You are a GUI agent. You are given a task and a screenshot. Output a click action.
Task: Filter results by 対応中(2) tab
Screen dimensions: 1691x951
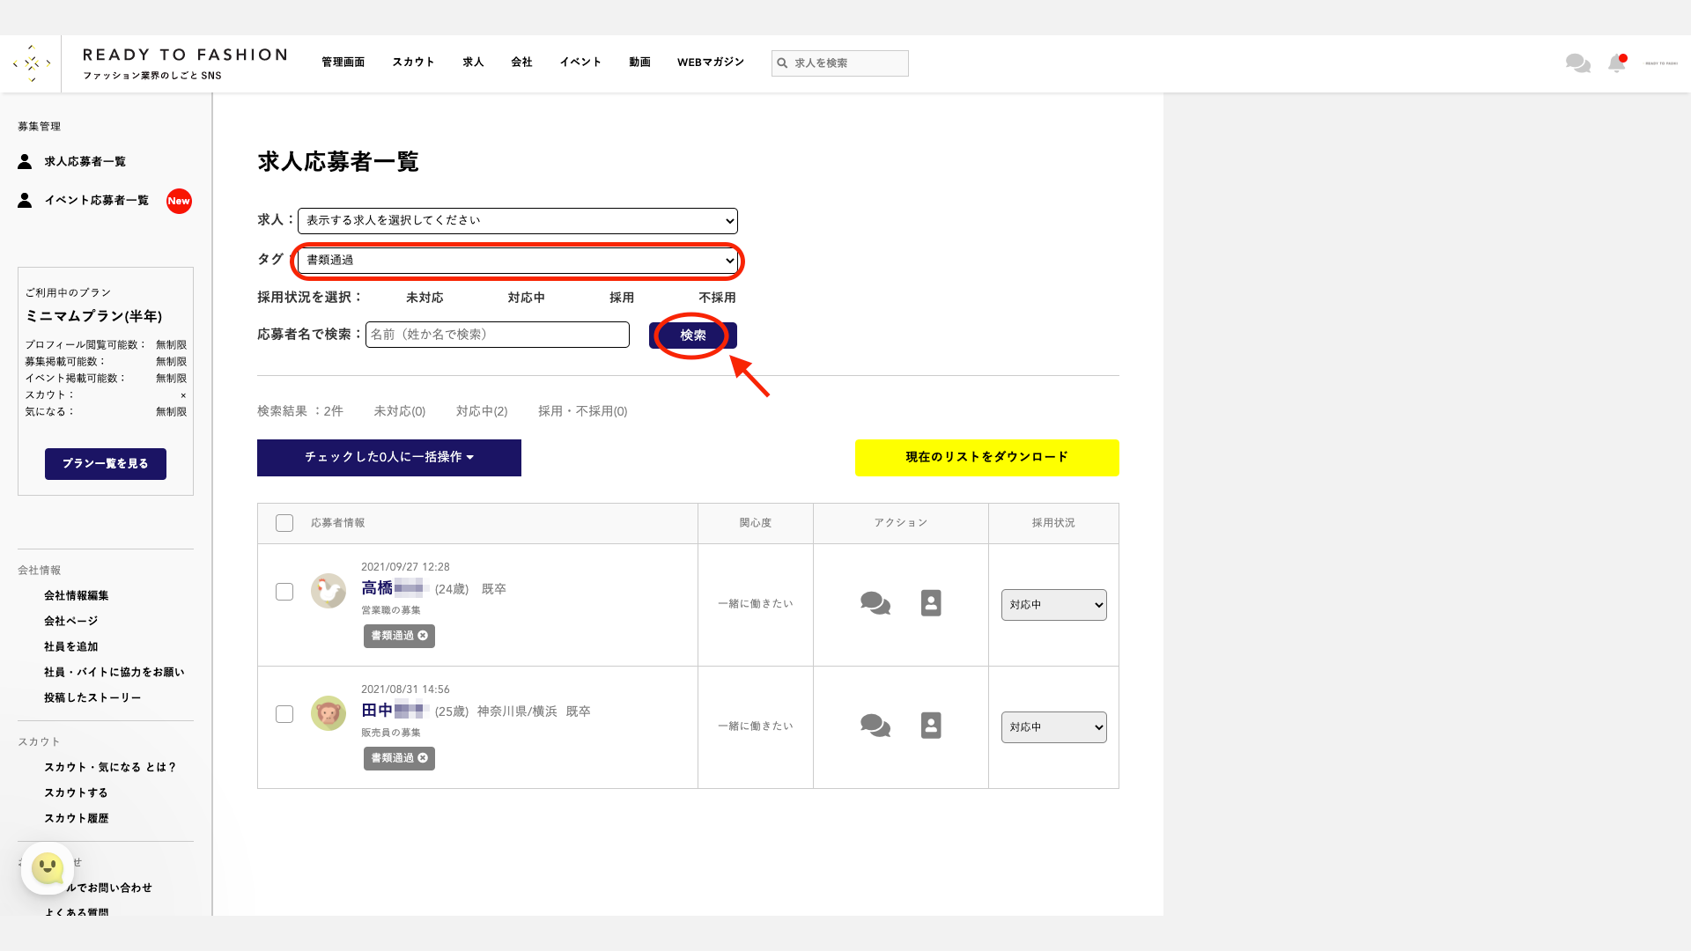click(482, 411)
